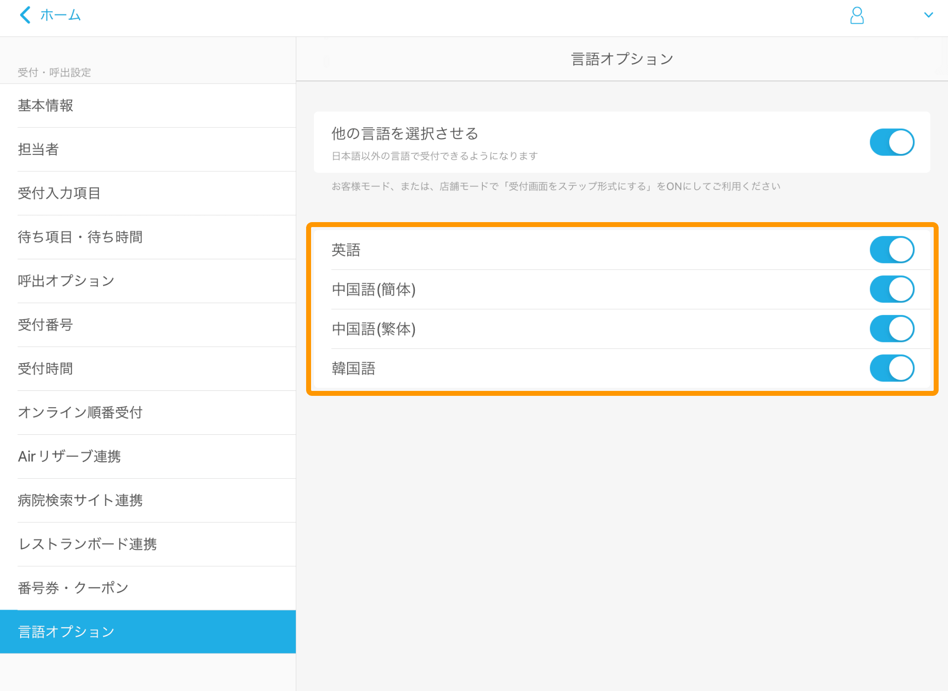The width and height of the screenshot is (948, 691).
Task: Click the user account icon
Action: tap(857, 15)
